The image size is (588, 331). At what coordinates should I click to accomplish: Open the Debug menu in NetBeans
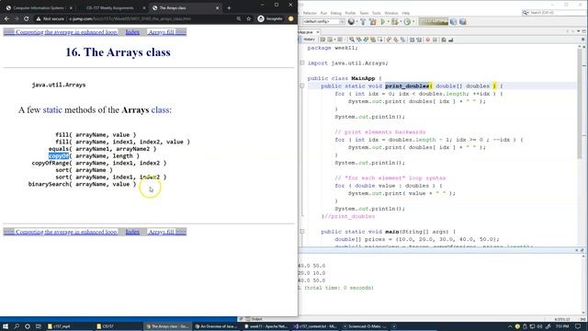coord(336,13)
